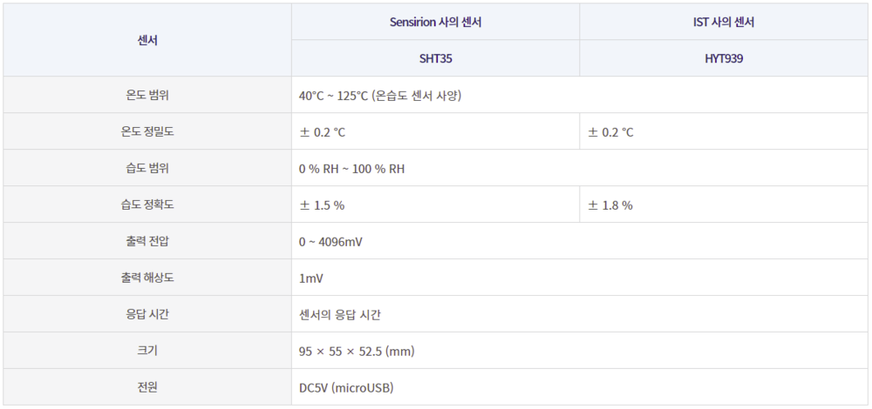Click the 0 % RH ~ 100 % RH value

[351, 169]
